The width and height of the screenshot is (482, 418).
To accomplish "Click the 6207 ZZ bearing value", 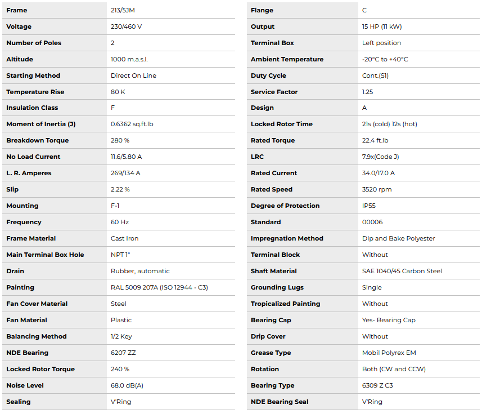I will click(123, 353).
